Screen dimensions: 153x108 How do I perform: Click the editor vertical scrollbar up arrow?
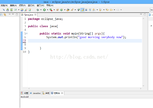(x=143, y=19)
